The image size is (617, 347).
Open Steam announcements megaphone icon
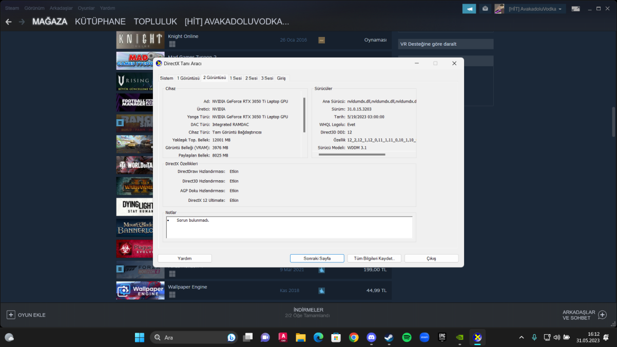click(x=469, y=9)
